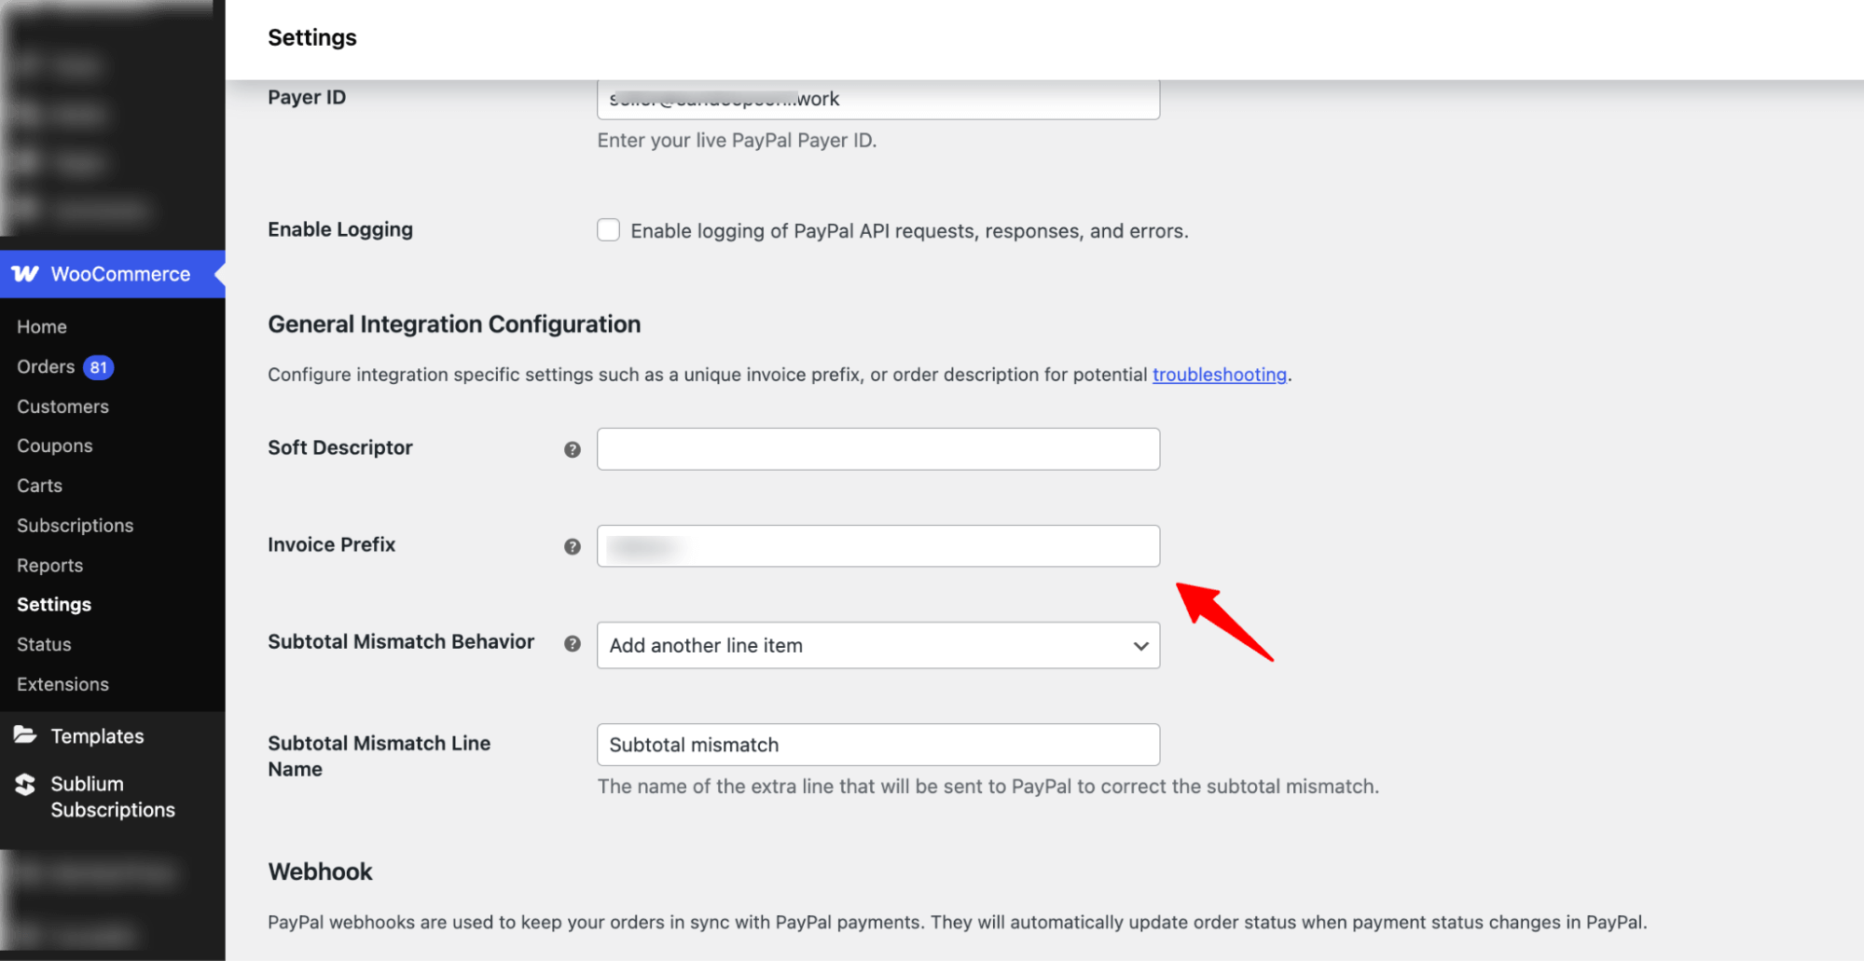Open the Coupons menu item
The width and height of the screenshot is (1864, 961).
[x=54, y=446]
